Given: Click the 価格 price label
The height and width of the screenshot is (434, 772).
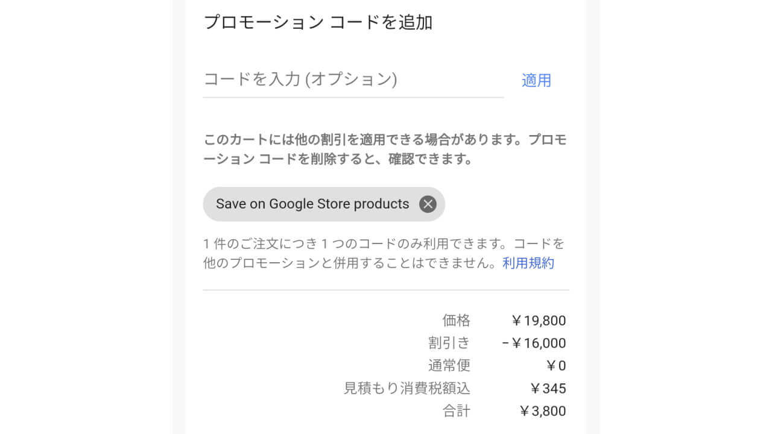Looking at the screenshot, I should tap(456, 321).
